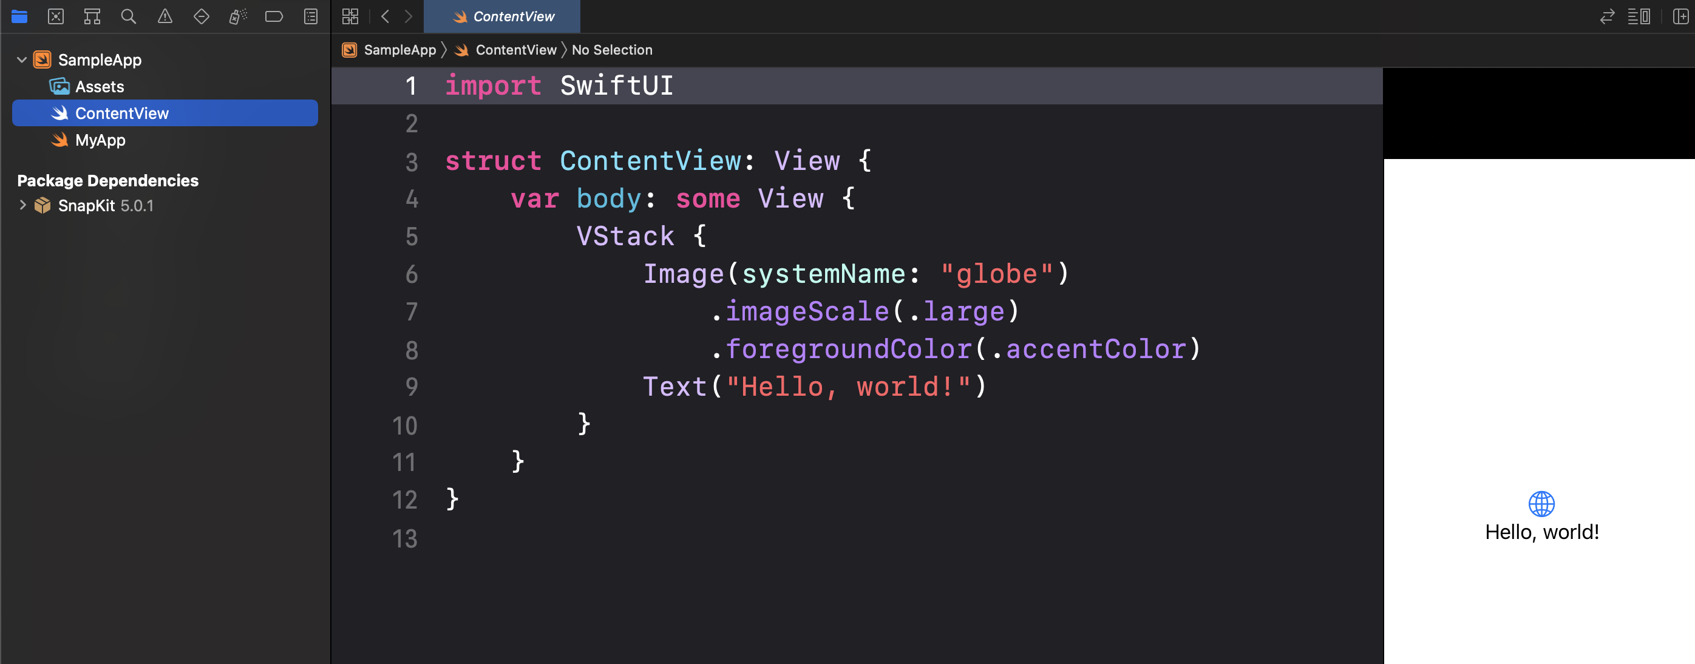Show the Test navigator diamond icon
Viewport: 1695px width, 664px height.
pos(202,16)
